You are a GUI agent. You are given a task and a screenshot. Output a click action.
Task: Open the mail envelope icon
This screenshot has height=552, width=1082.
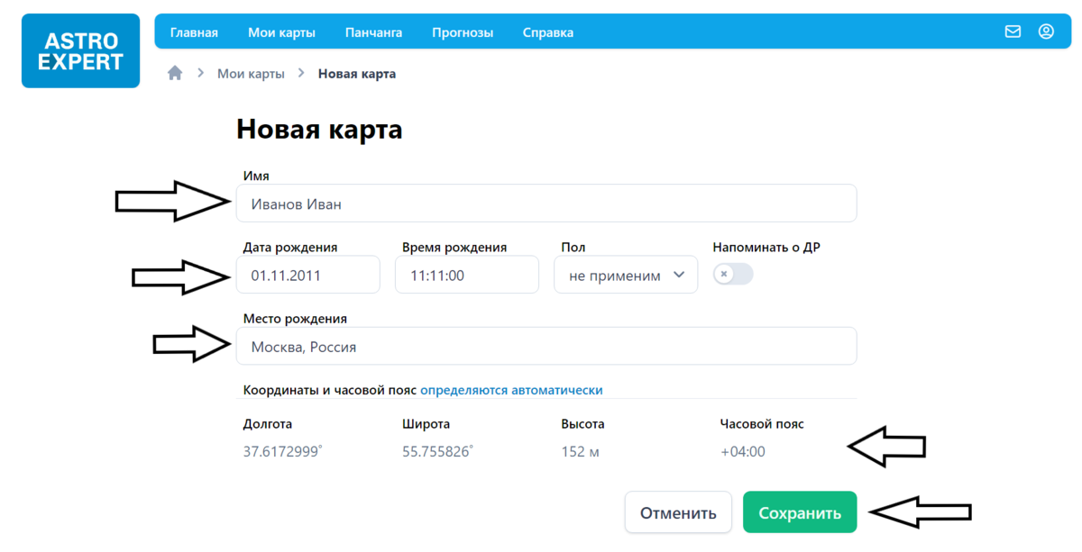coord(1013,32)
